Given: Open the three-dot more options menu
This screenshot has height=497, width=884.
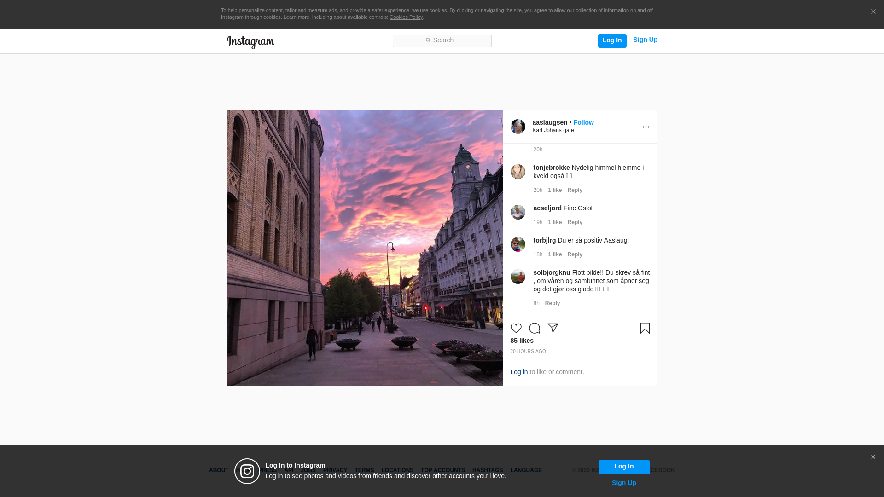Looking at the screenshot, I should click(646, 127).
